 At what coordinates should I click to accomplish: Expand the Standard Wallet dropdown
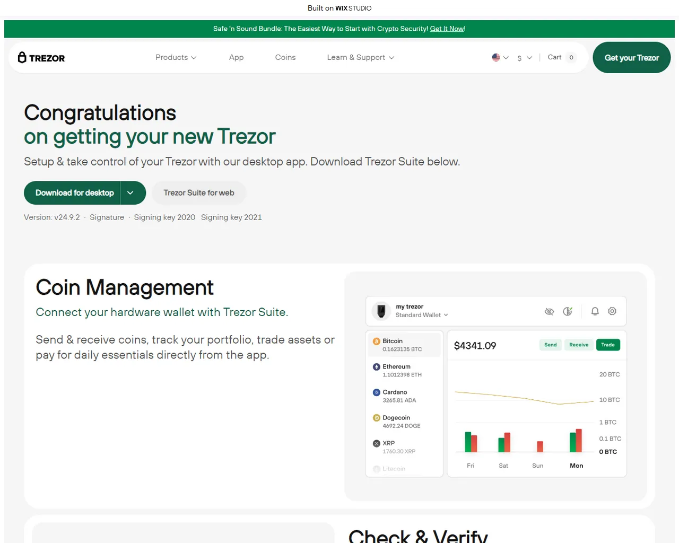[x=422, y=315]
